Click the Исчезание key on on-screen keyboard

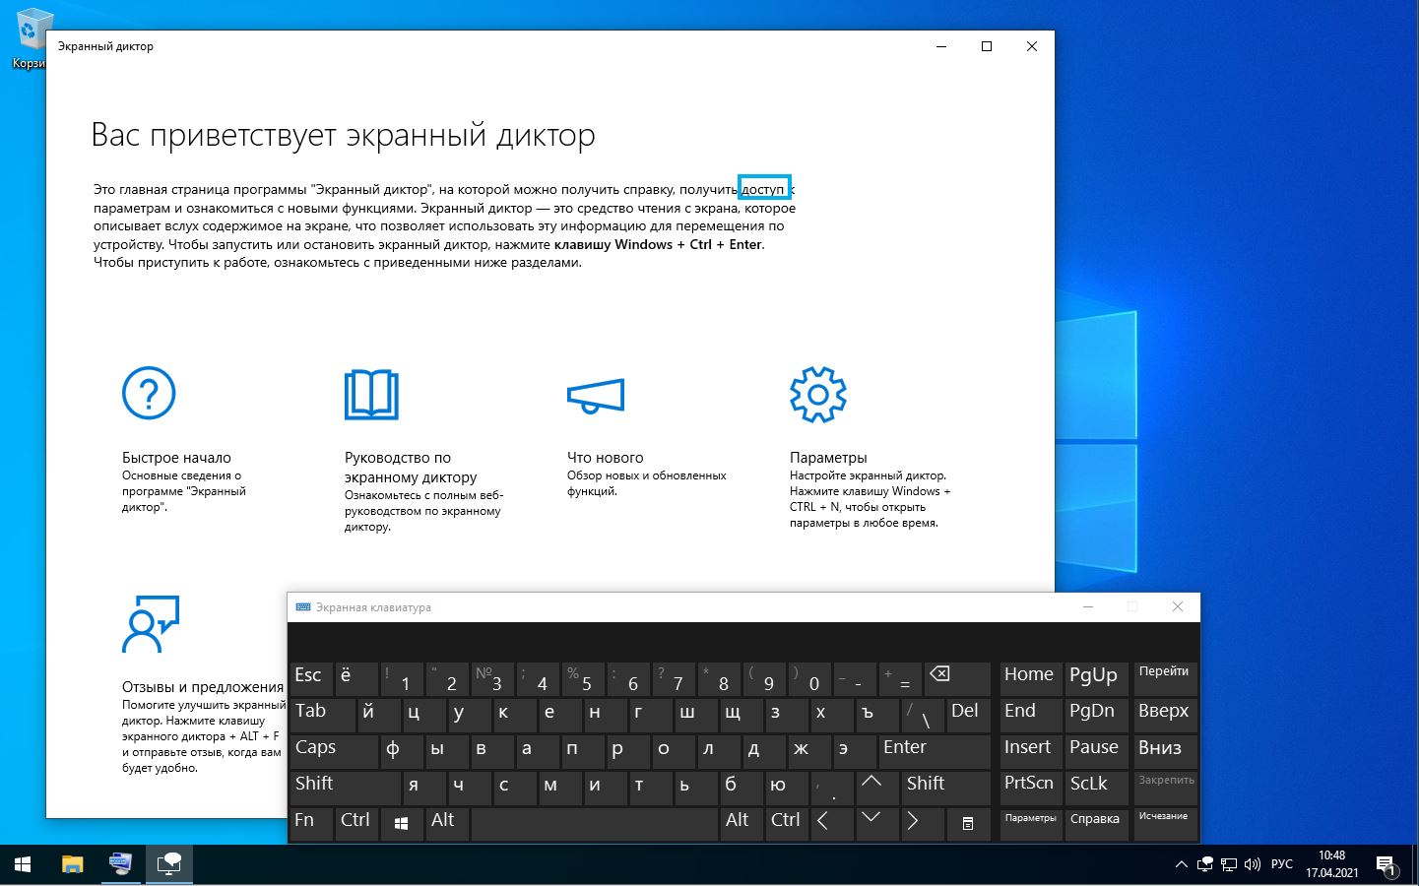(x=1166, y=823)
